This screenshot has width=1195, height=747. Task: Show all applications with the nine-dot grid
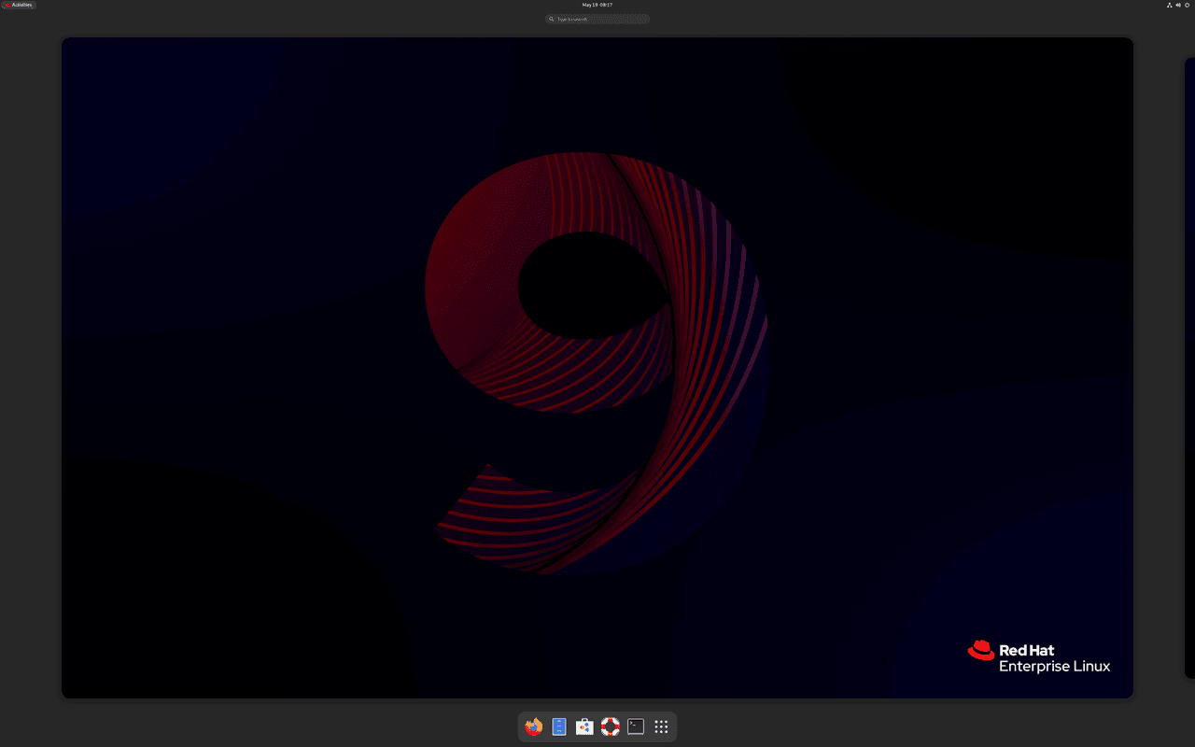(x=661, y=726)
